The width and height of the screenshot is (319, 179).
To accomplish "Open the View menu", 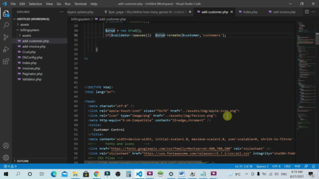I will click(49, 4).
